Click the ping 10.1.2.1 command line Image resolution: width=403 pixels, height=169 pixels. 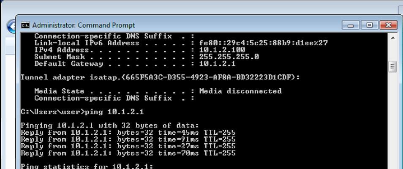(x=82, y=112)
